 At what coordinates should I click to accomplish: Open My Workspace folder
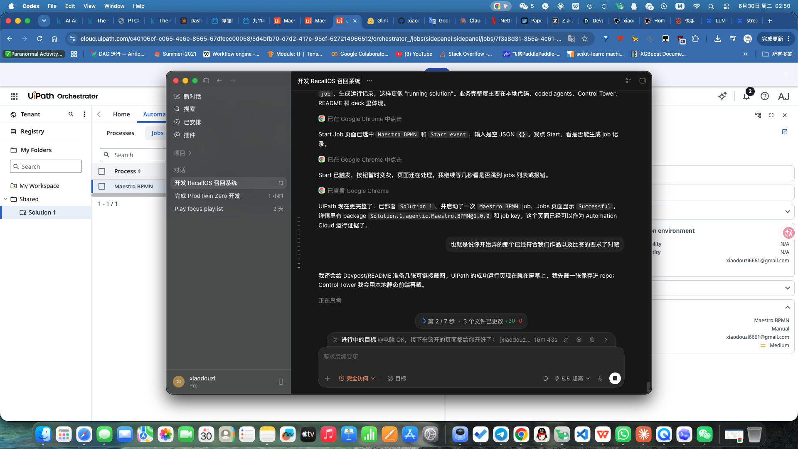(x=39, y=186)
